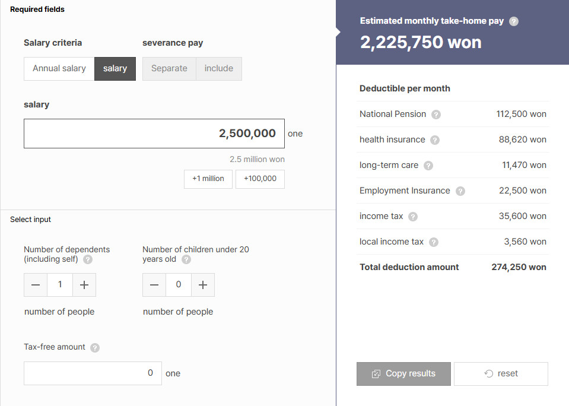
Task: Click help icon beside Estimated monthly take-home pay
Action: point(514,21)
